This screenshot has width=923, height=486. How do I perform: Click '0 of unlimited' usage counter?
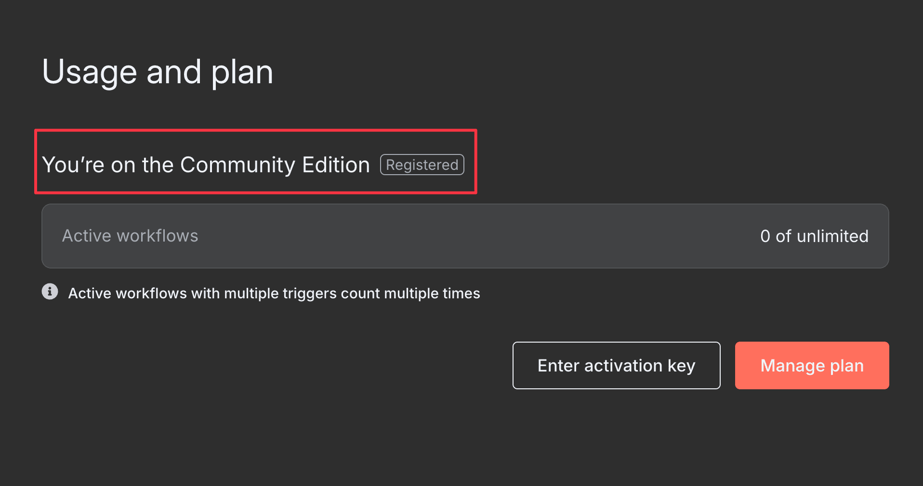point(814,236)
